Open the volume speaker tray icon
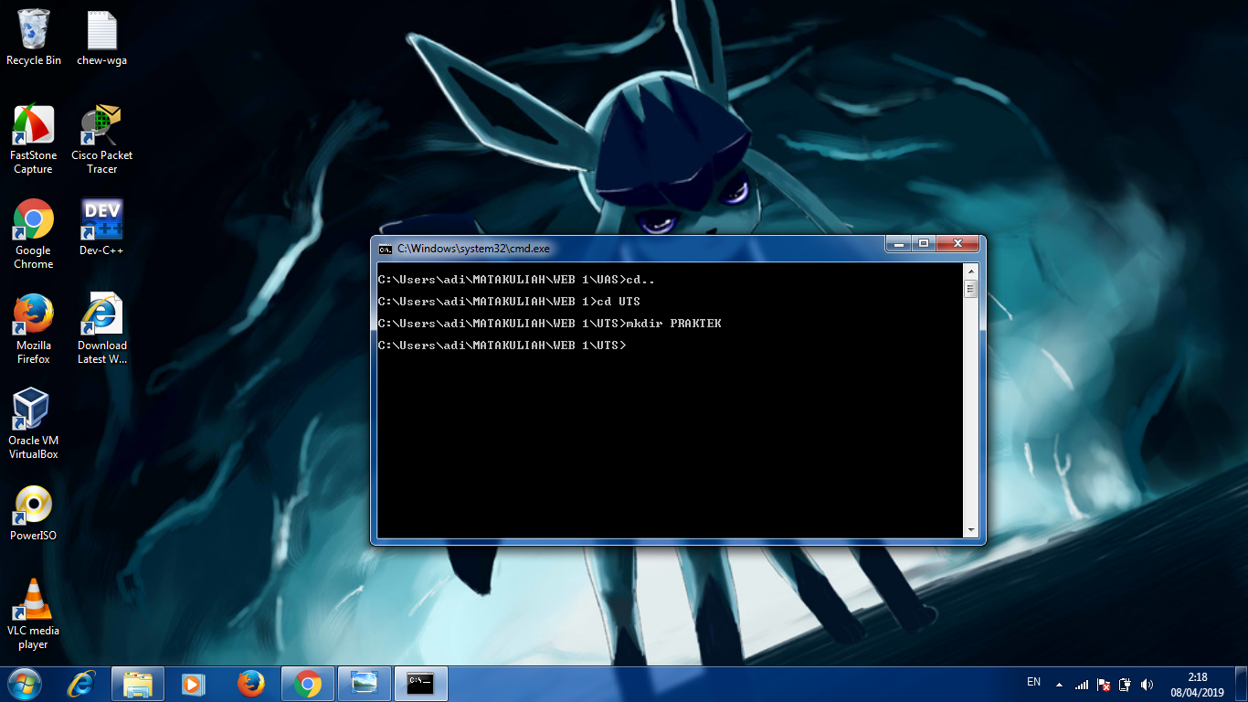 coord(1148,684)
